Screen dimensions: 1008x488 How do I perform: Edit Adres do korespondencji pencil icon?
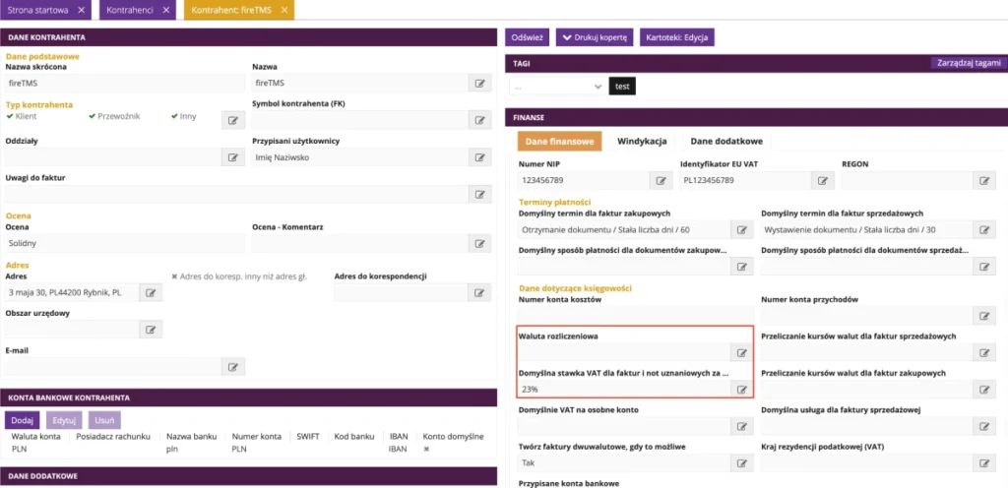(479, 293)
